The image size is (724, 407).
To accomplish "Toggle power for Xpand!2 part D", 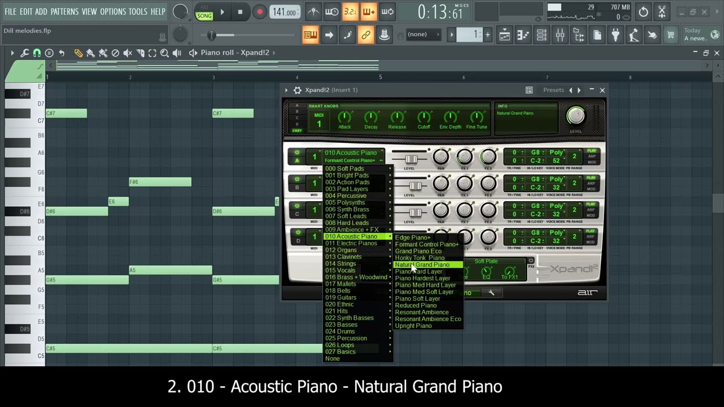I will pyautogui.click(x=297, y=232).
